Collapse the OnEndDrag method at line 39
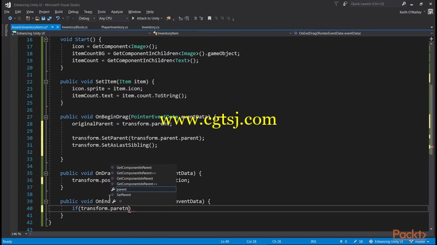The width and height of the screenshot is (437, 245). [46, 201]
